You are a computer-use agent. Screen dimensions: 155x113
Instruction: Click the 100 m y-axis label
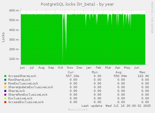pyautogui.click(x=14, y=59)
